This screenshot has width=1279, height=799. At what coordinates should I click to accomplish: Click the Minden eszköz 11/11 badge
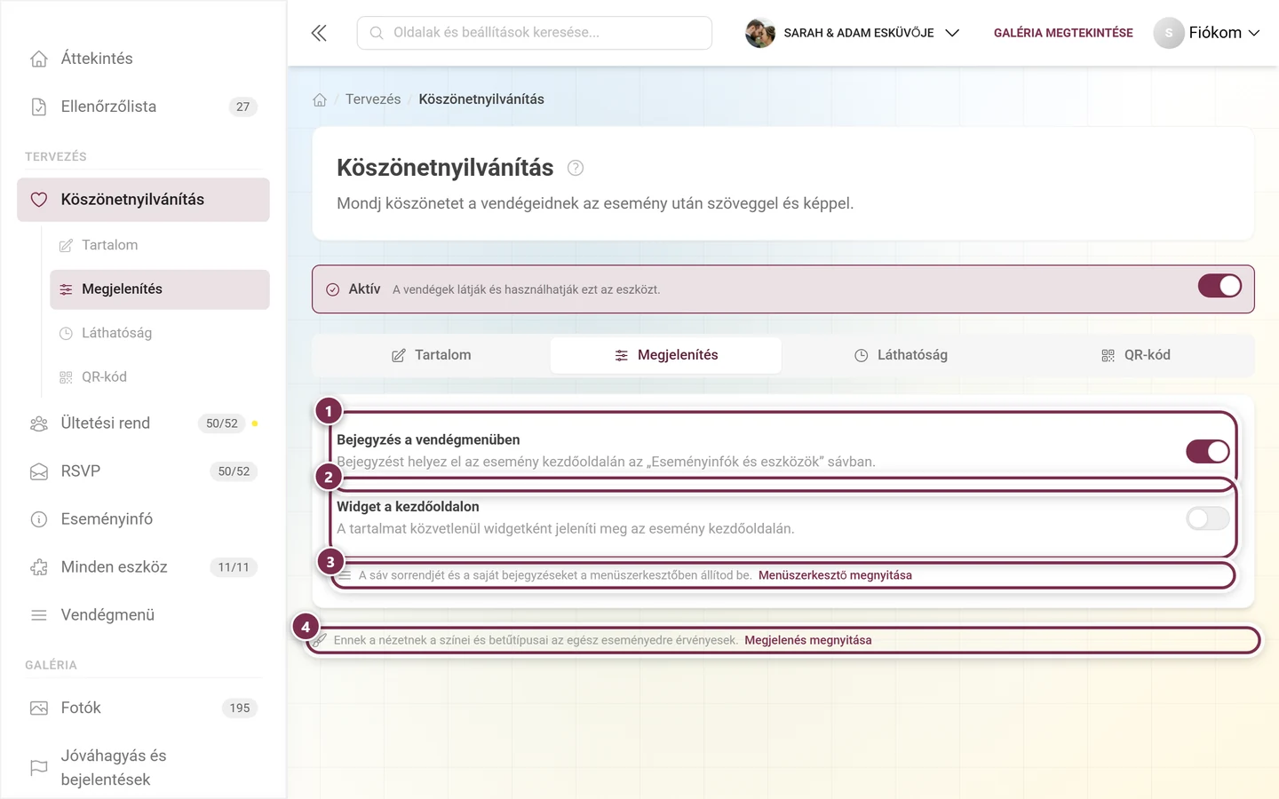point(234,567)
